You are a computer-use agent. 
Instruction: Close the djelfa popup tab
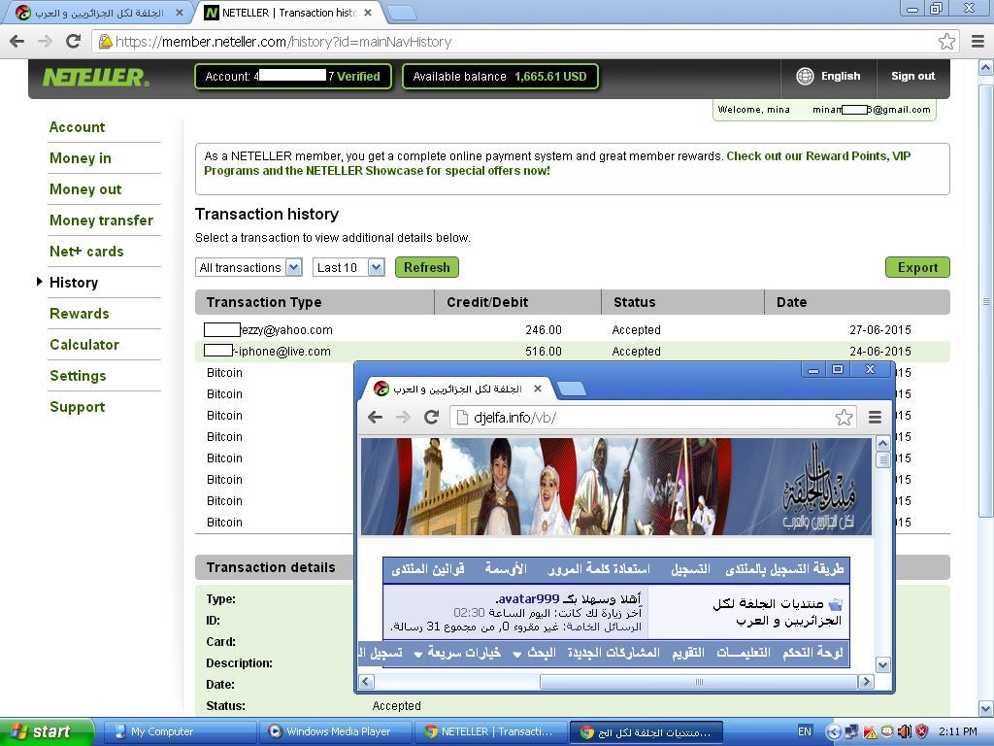(538, 389)
